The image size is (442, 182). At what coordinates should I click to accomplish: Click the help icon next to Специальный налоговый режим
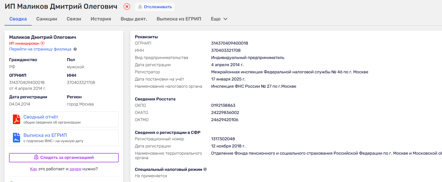205,169
